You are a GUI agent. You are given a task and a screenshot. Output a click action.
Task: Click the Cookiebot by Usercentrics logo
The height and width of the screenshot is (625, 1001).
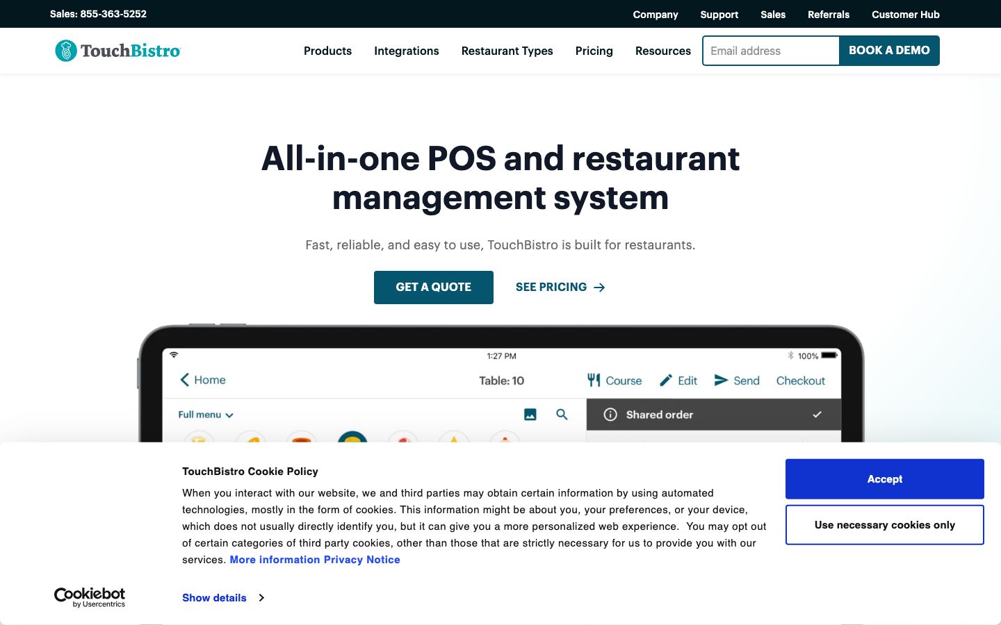point(90,597)
